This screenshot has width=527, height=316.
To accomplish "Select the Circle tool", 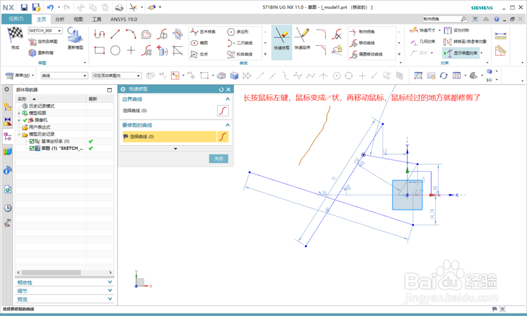I will 115,51.
